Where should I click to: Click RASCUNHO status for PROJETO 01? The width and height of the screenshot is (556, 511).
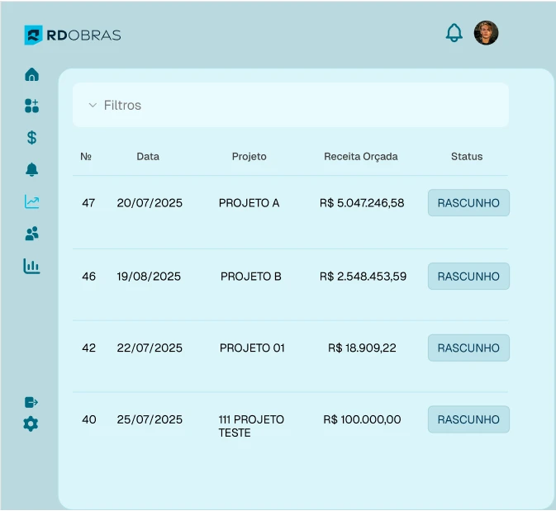point(468,348)
